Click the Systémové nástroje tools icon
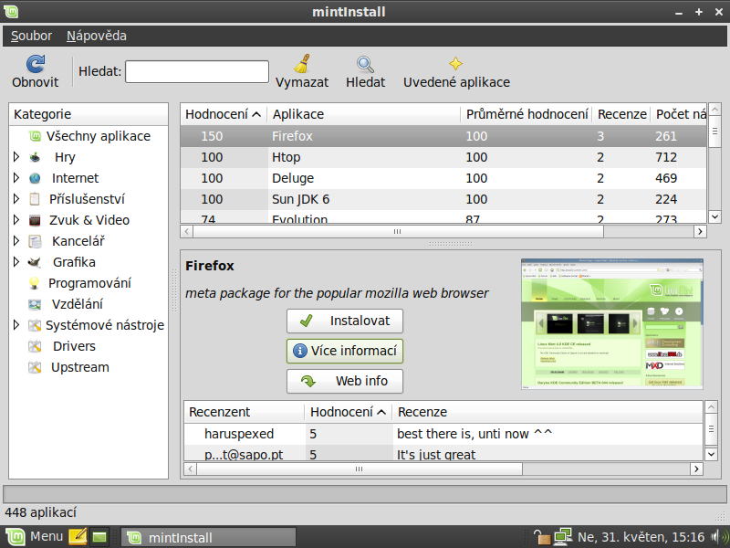730x548 pixels. coord(35,325)
